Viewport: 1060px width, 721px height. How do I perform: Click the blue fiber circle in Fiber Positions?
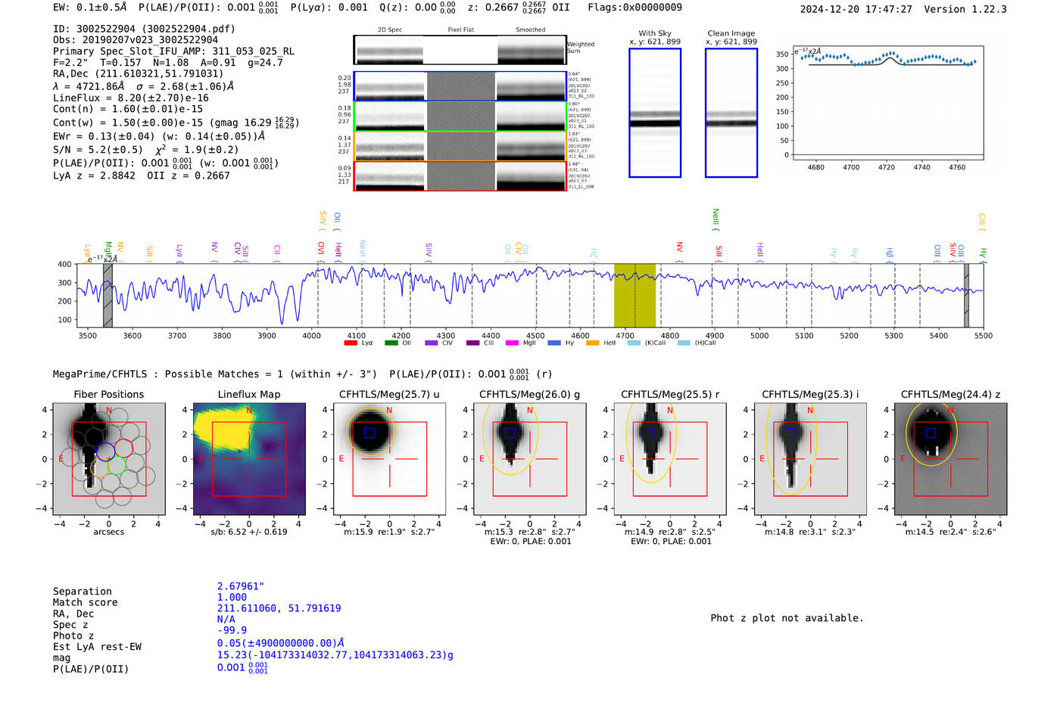coord(106,452)
